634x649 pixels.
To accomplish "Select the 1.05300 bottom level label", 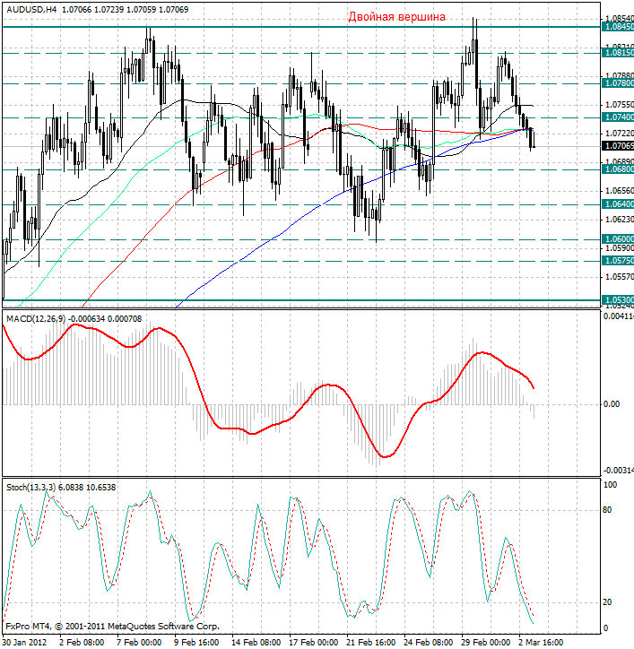I will [619, 300].
